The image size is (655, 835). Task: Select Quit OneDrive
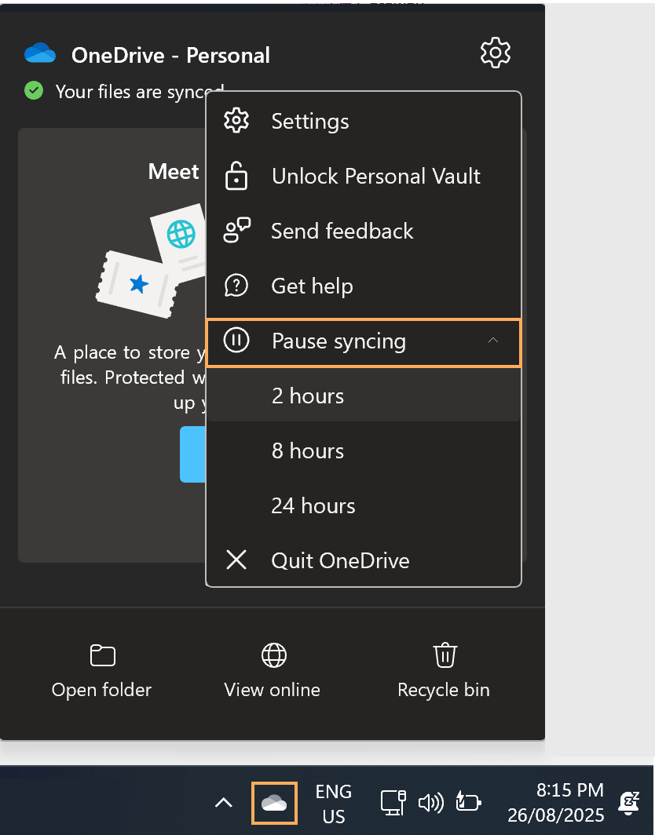click(x=340, y=561)
